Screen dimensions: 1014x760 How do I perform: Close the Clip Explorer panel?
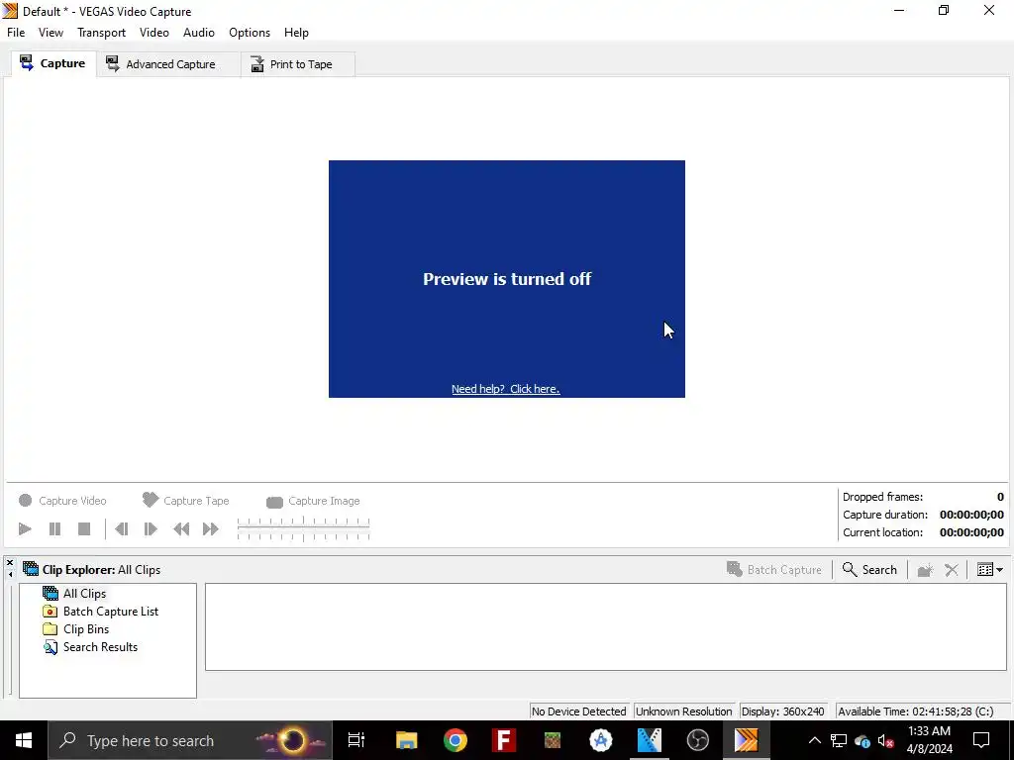[10, 563]
